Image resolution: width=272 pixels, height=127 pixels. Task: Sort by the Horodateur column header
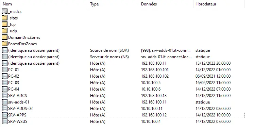[219, 4]
